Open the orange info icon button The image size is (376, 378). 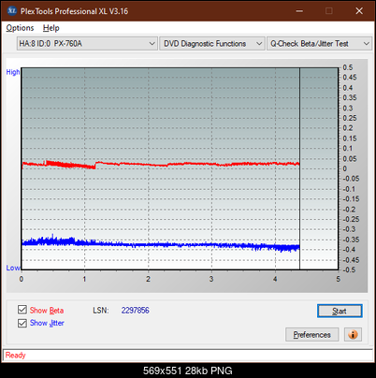[x=353, y=335]
